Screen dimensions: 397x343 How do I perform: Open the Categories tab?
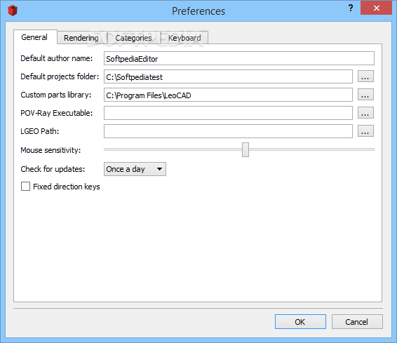(x=133, y=38)
